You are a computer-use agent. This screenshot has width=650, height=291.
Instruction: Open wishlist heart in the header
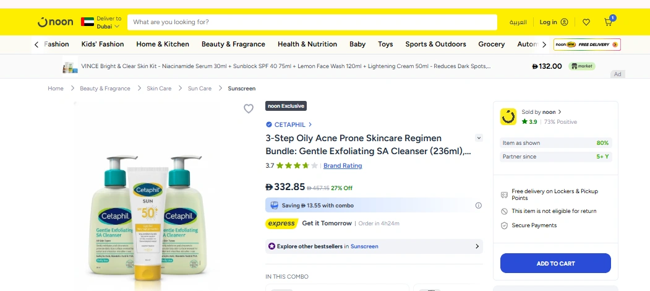[x=586, y=22]
